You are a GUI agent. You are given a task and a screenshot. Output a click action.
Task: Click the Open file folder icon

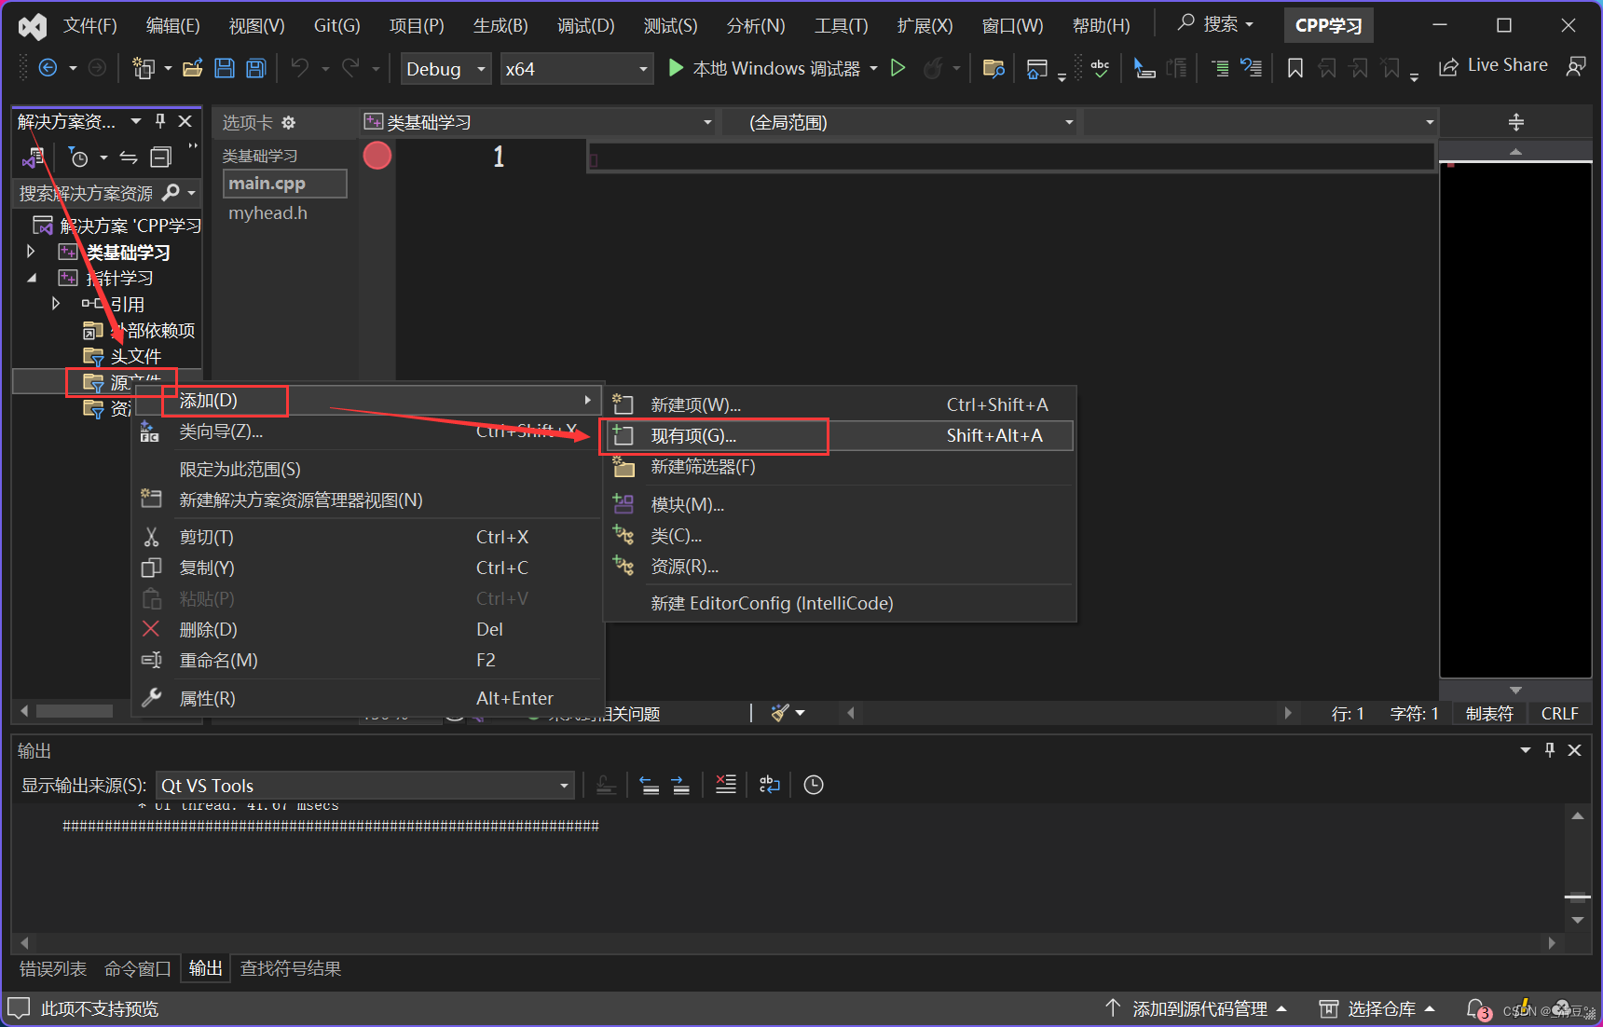[193, 68]
